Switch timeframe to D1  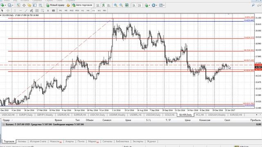[x=94, y=11]
